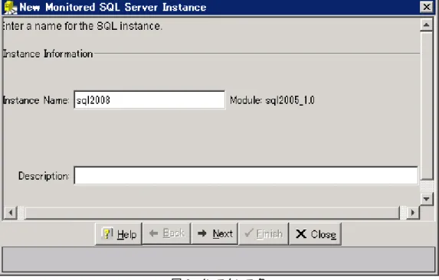Click the vertical scrollbar thumb
439x280 pixels.
pyautogui.click(x=427, y=106)
